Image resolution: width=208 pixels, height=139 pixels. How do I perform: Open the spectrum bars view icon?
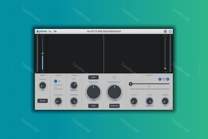[x=50, y=31]
